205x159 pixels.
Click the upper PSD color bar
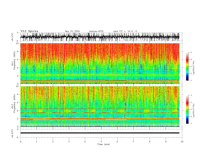[187, 67]
